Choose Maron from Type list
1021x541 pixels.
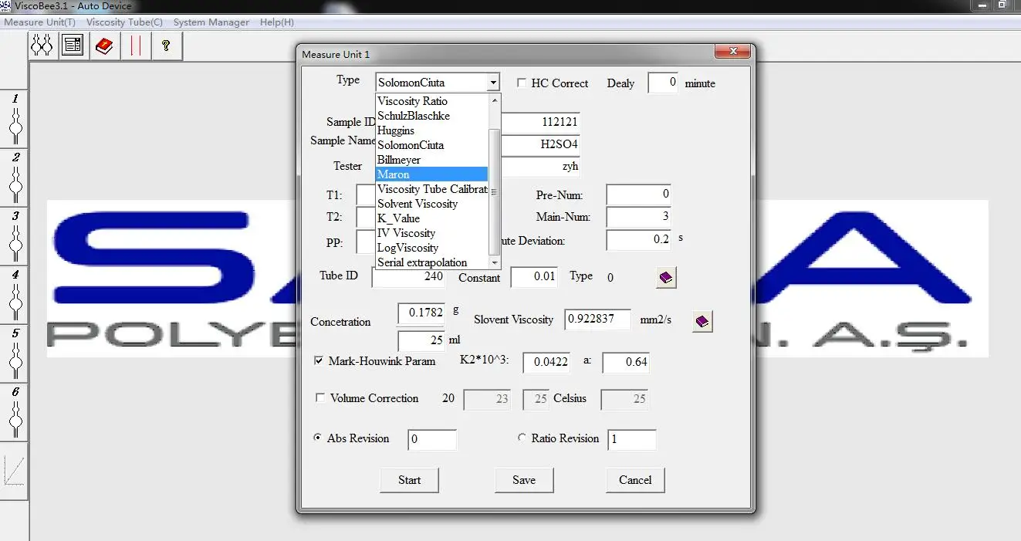(x=432, y=174)
